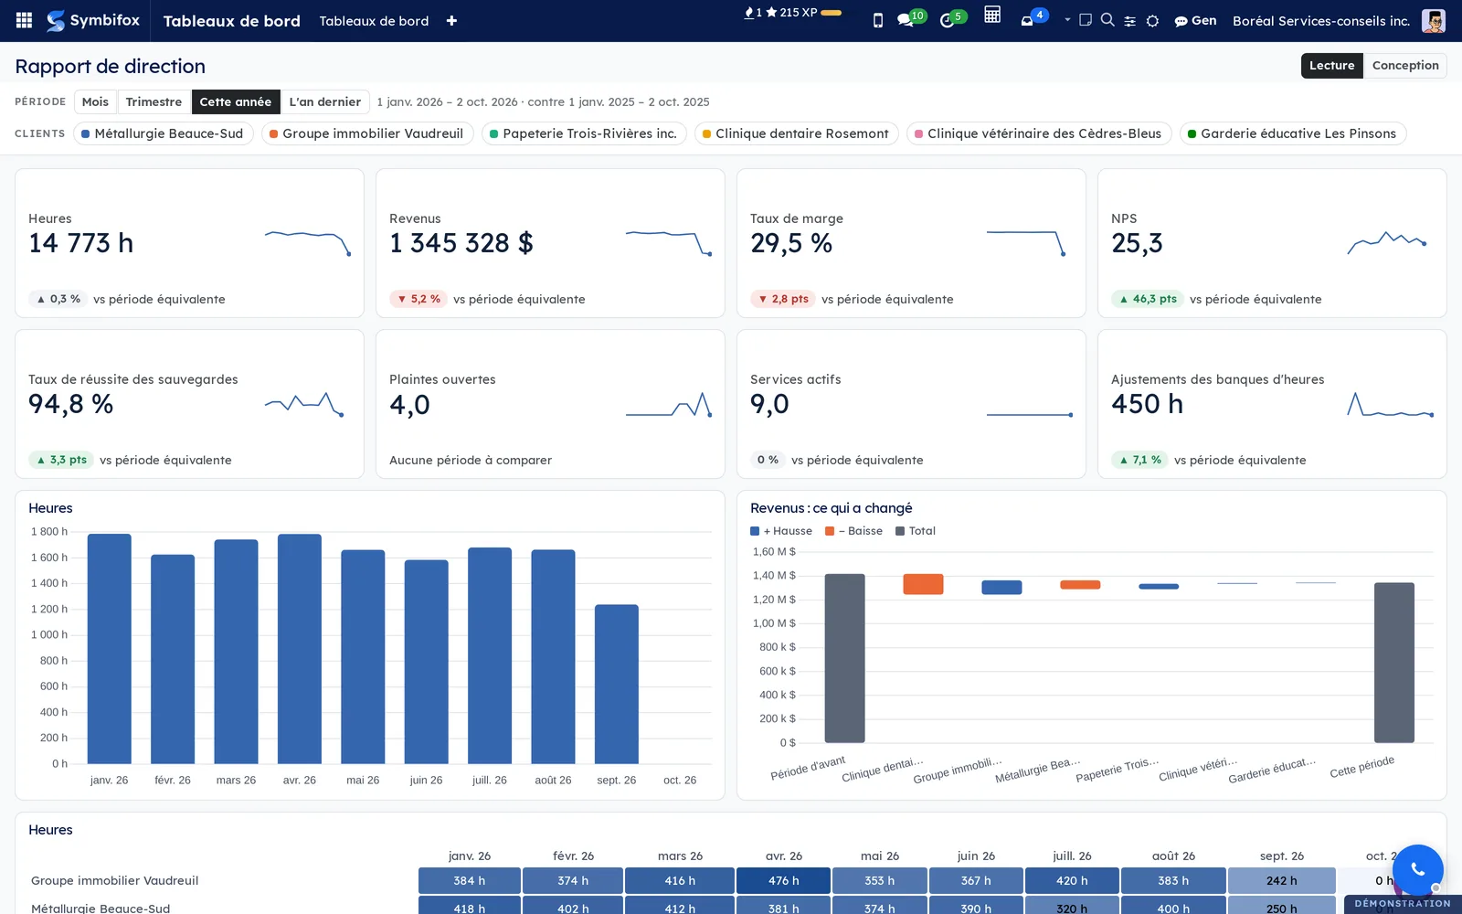
Task: Select the Cette année period
Action: point(236,101)
